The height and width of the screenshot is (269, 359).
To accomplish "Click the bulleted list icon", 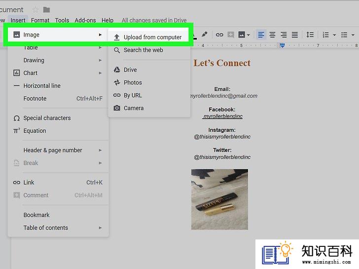I will coord(344,35).
